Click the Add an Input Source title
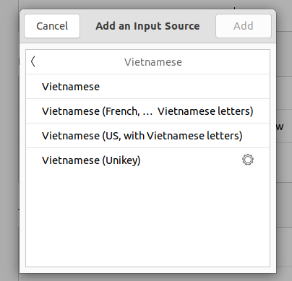 pos(147,26)
